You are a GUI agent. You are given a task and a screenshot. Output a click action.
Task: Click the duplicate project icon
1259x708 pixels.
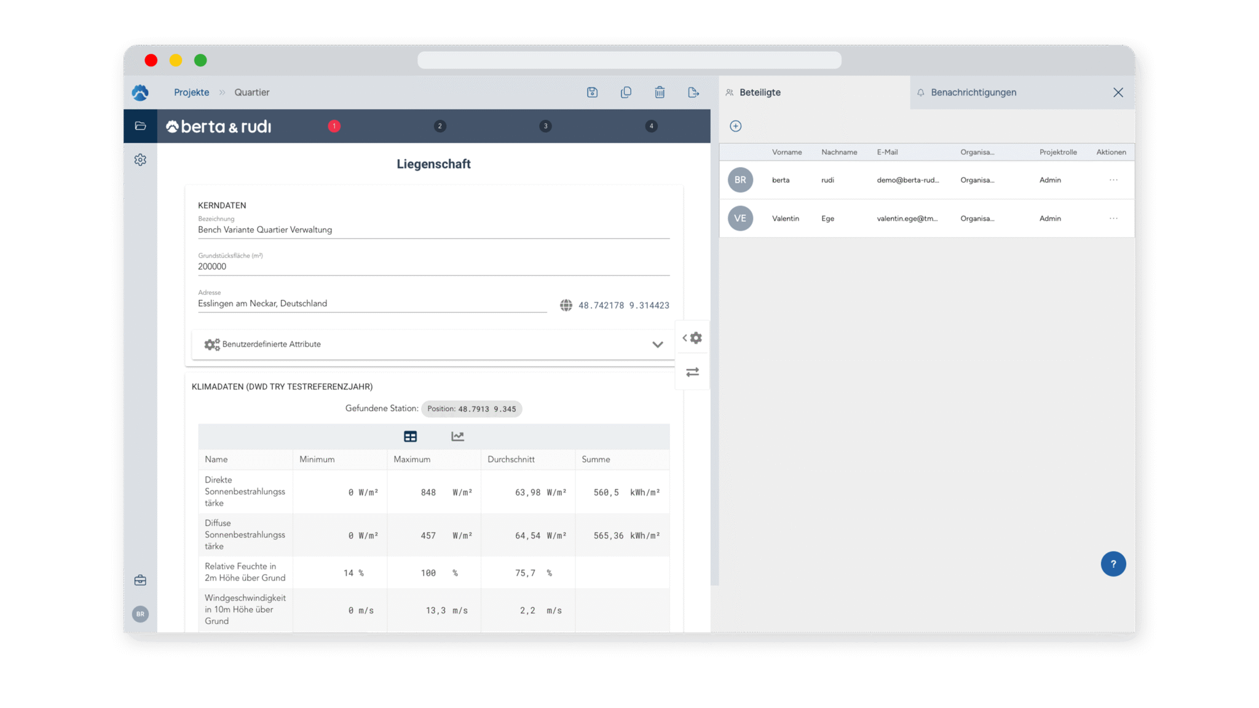(x=626, y=92)
